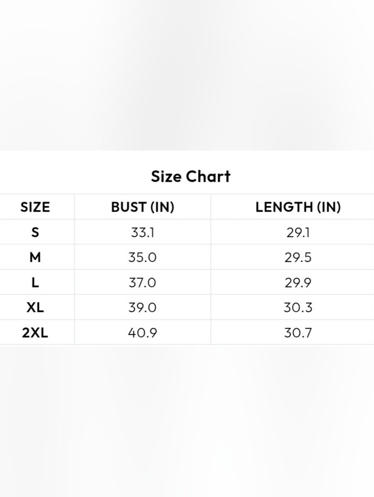The image size is (374, 497).
Task: Select bust value 37.0
Action: click(142, 283)
